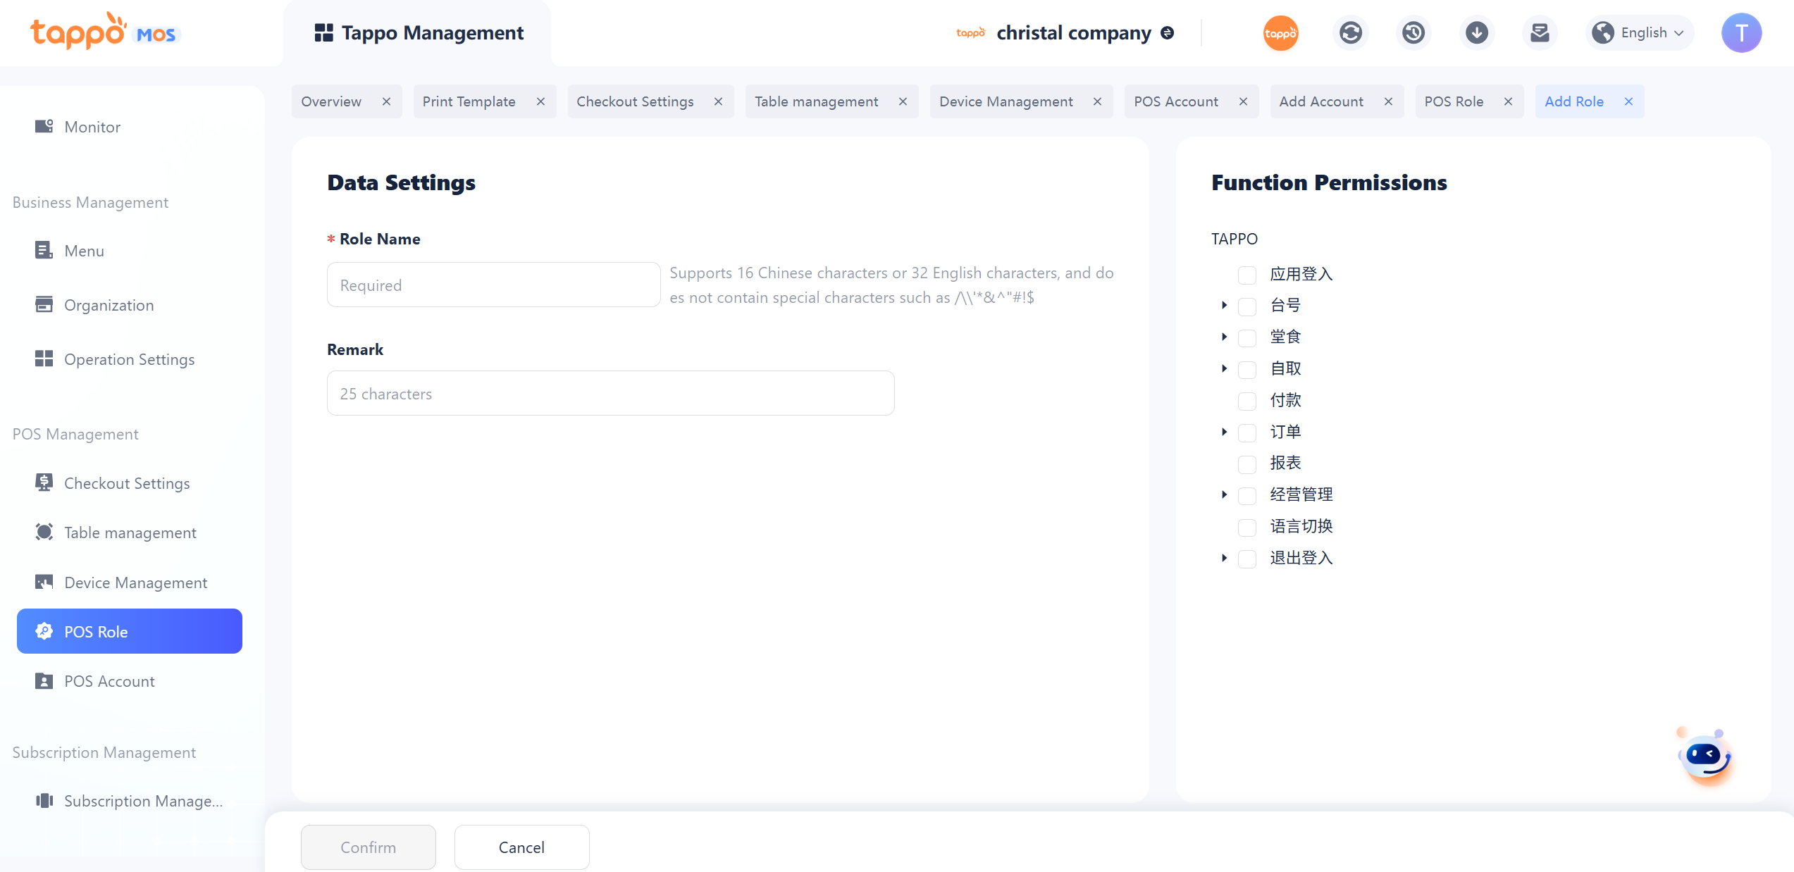
Task: Click the company switch icon beside christal company
Action: point(1168,33)
